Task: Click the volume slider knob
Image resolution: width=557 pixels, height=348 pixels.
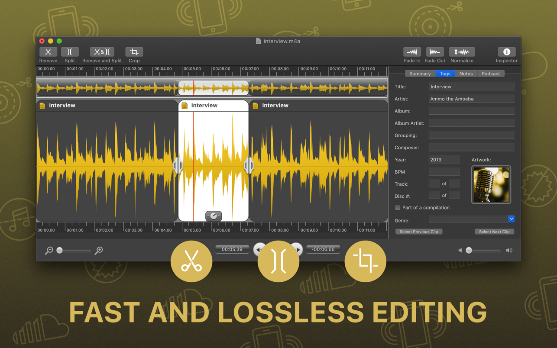Action: (469, 250)
